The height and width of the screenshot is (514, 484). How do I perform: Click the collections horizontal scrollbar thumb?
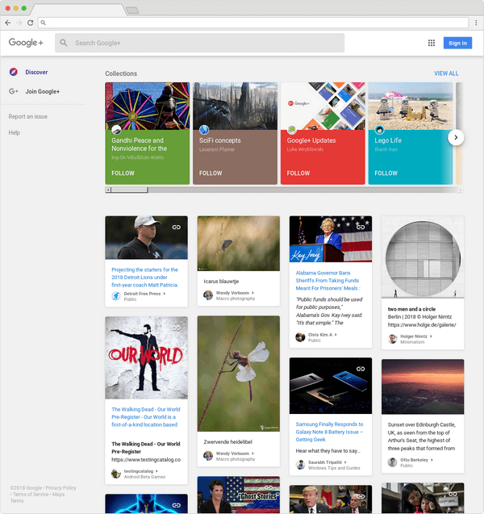129,190
